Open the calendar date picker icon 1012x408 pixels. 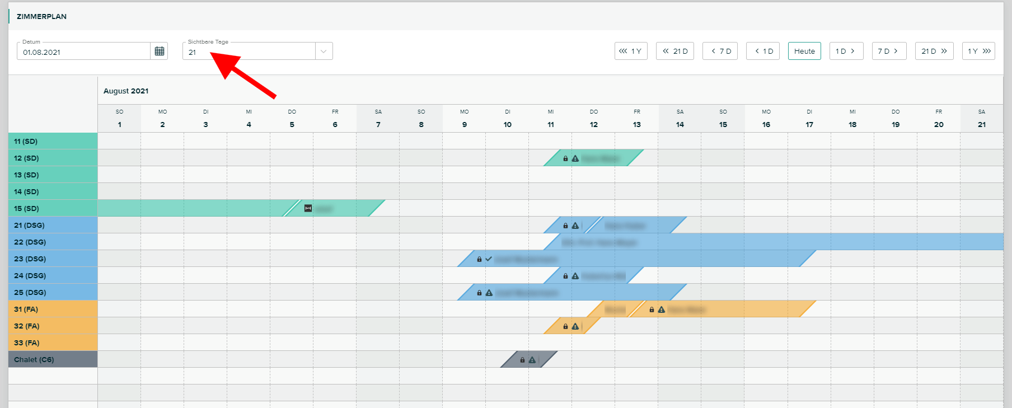click(x=160, y=51)
